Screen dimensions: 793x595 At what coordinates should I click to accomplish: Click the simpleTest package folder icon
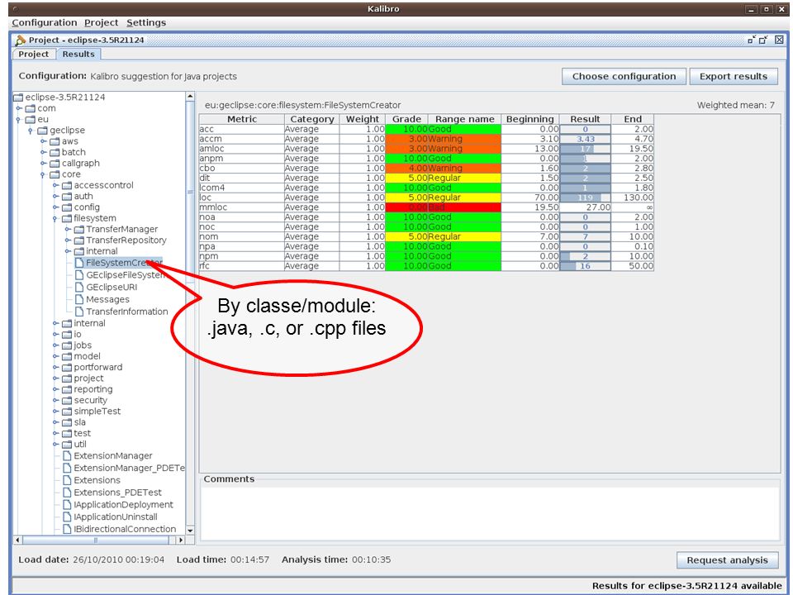67,412
